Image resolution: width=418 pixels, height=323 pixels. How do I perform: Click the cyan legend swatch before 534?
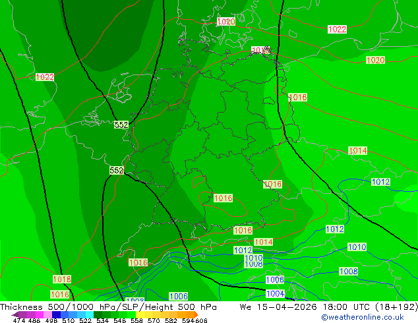(x=90, y=314)
